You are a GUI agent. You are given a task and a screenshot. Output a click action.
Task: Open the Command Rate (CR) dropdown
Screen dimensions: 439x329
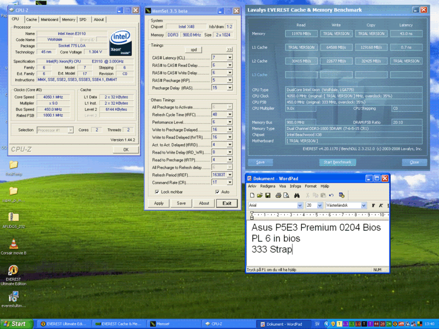(x=229, y=183)
